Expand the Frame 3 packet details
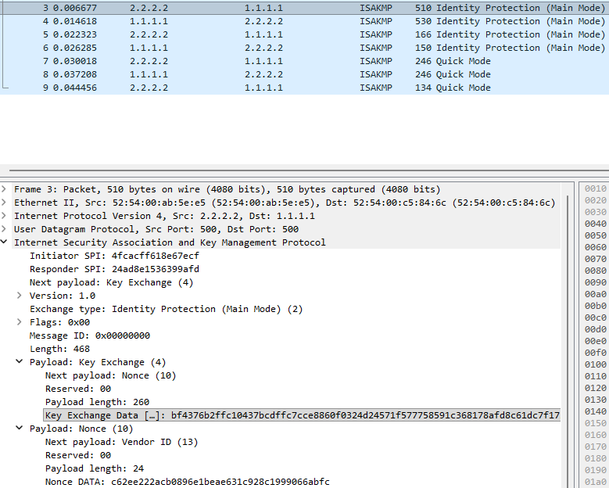The width and height of the screenshot is (609, 488). (5, 189)
